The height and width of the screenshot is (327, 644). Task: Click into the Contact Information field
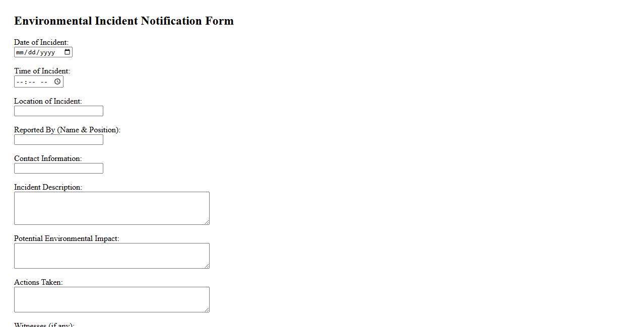pyautogui.click(x=58, y=169)
